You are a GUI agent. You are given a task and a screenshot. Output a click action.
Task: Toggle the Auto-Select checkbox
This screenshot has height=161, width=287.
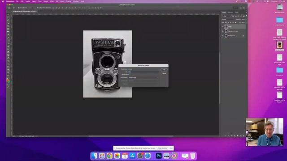click(x=19, y=8)
